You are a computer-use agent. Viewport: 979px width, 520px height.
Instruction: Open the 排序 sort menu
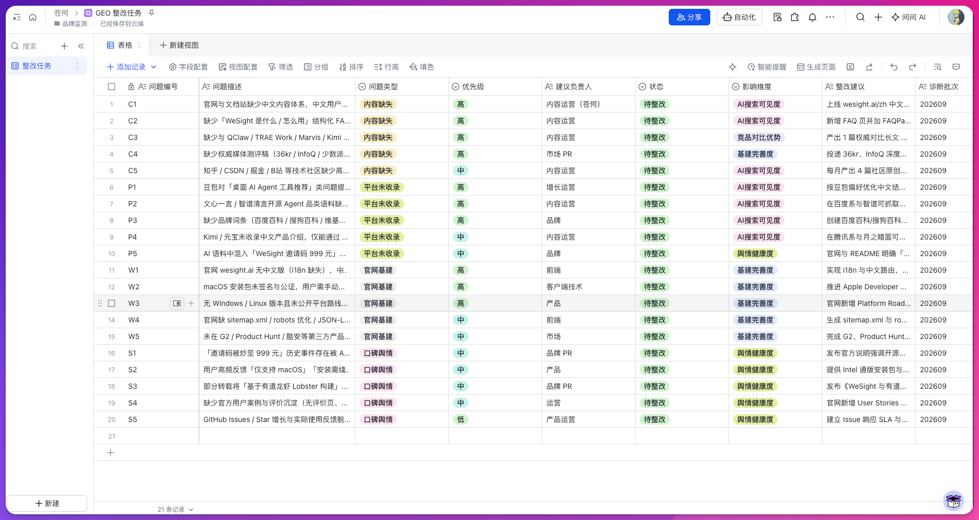pos(351,67)
